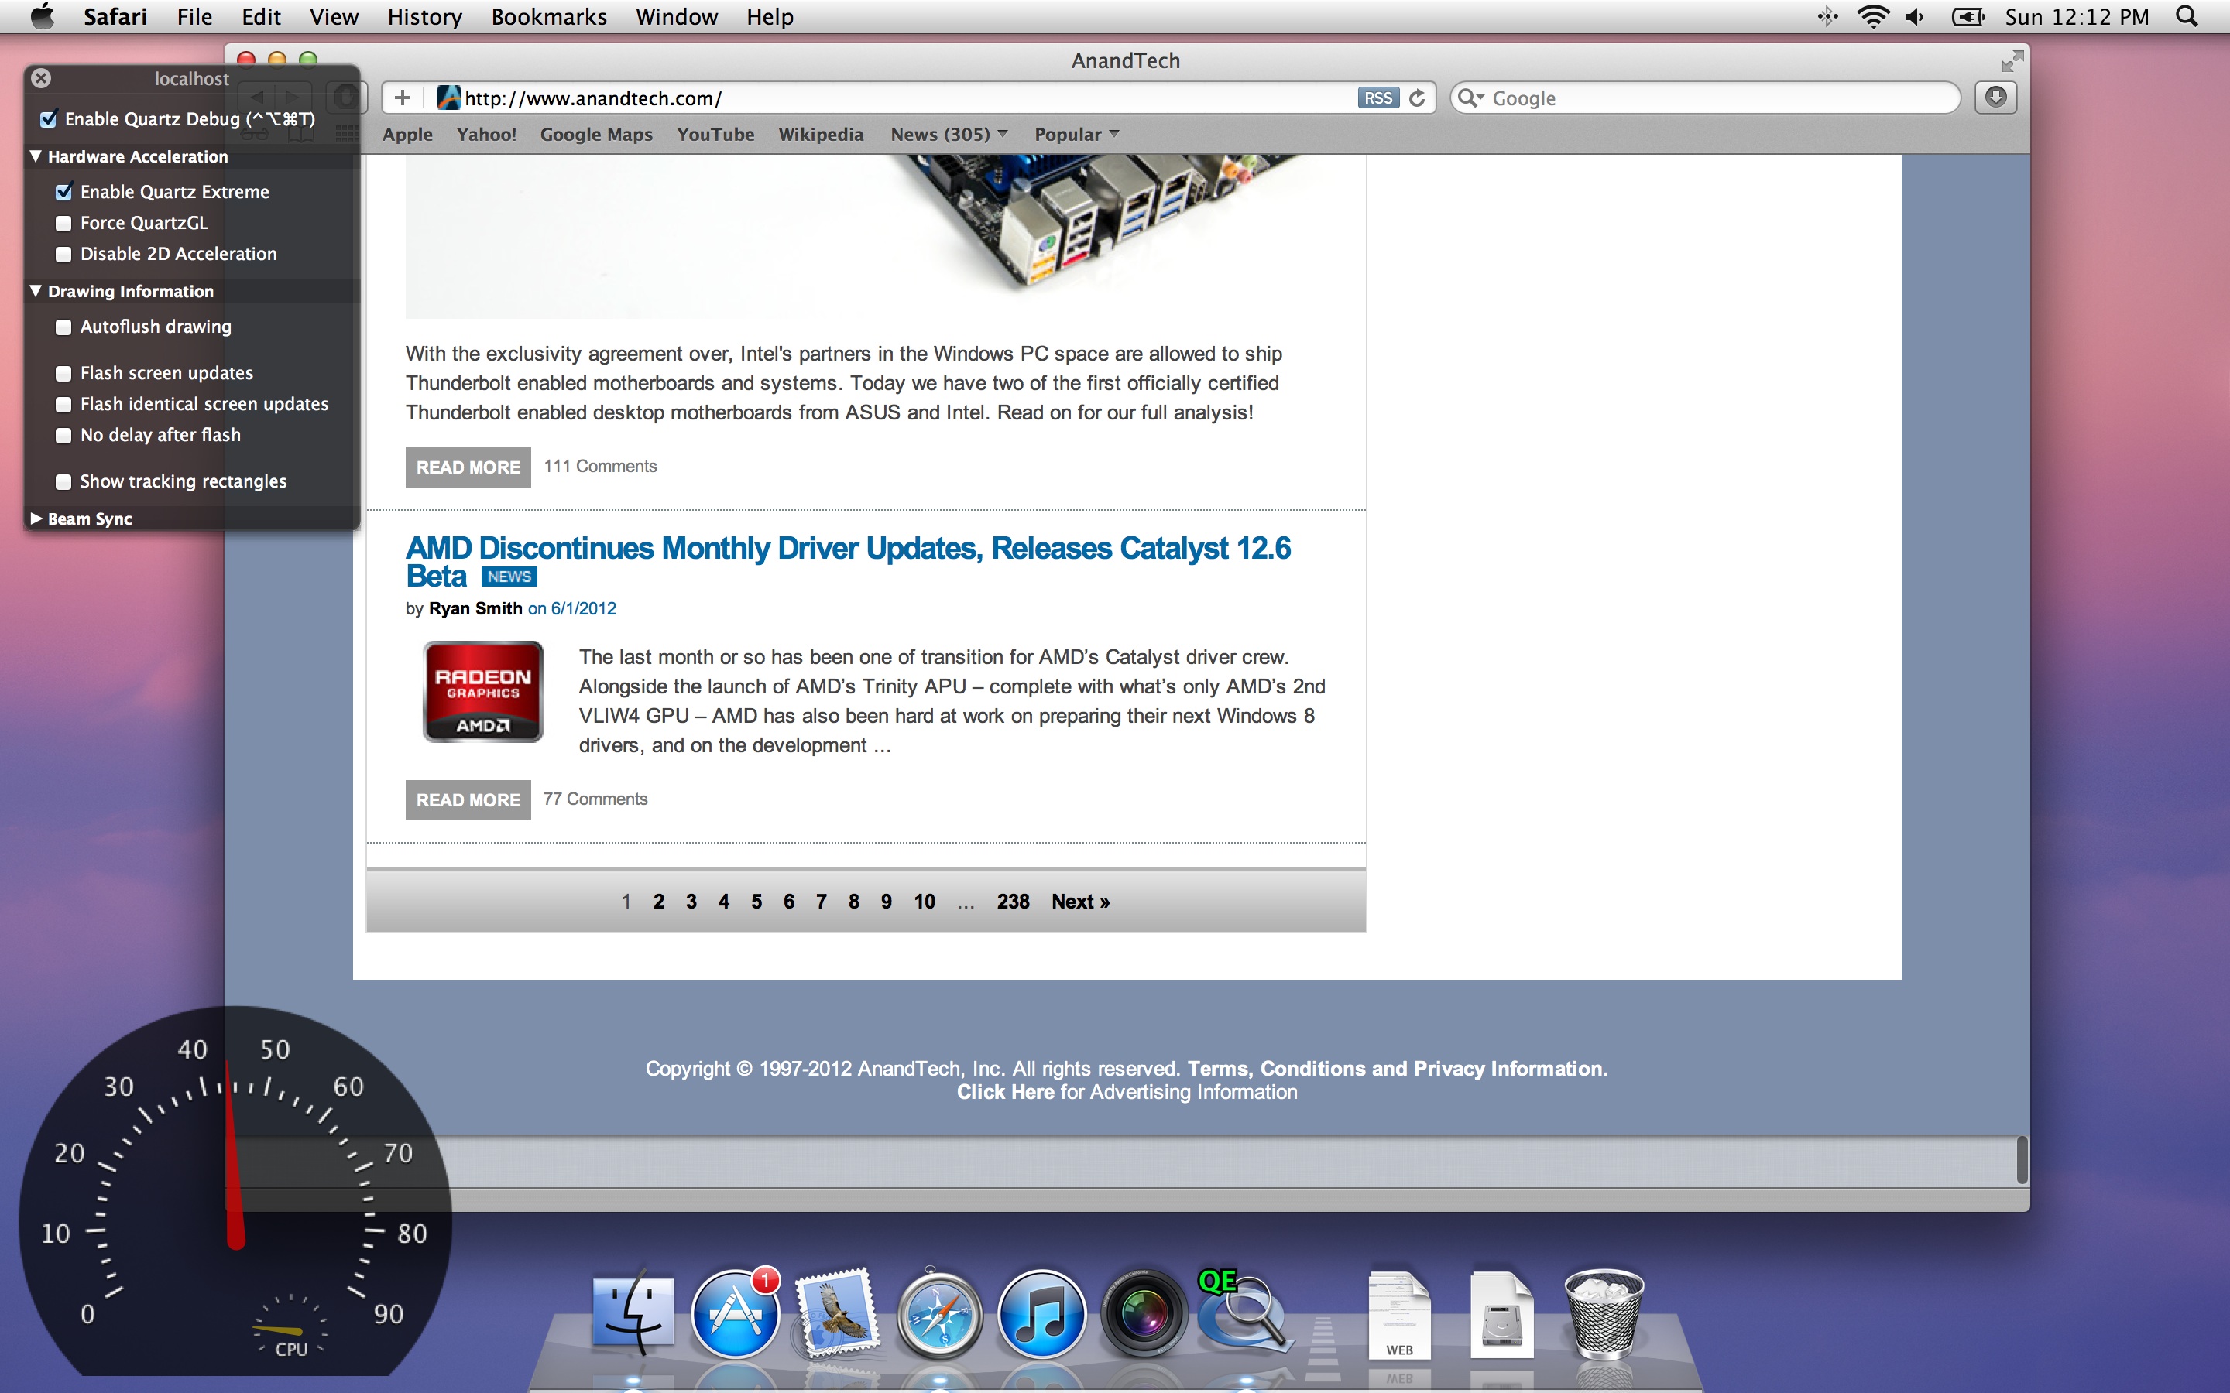Open the disk image document in dock
The width and height of the screenshot is (2230, 1393).
(x=1501, y=1314)
